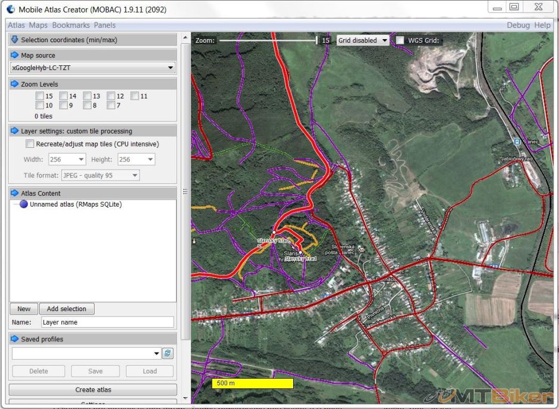Click the train station icon on map
Viewport: 559px width, 409px height.
click(517, 142)
